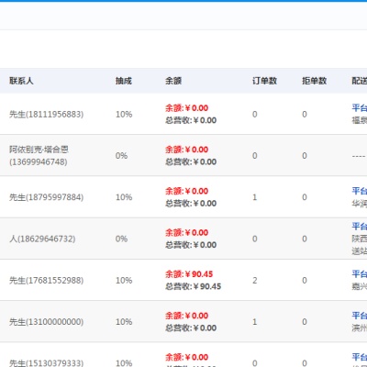
Task: Click 总营收:¥90.45 value
Action: coord(193,286)
